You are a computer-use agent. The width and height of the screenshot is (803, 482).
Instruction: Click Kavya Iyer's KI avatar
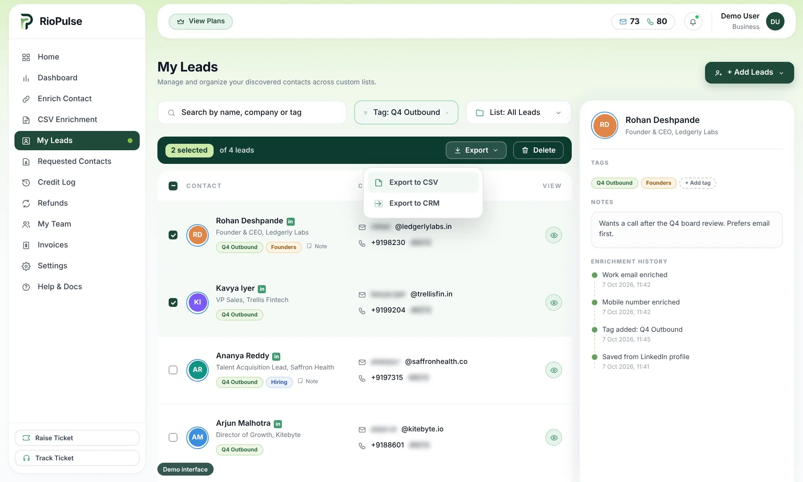198,302
